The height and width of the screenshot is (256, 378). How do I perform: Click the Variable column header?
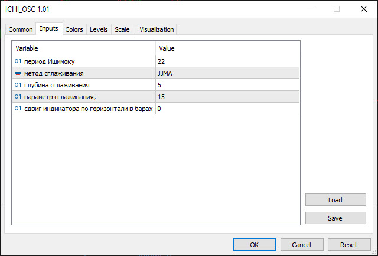click(83, 48)
